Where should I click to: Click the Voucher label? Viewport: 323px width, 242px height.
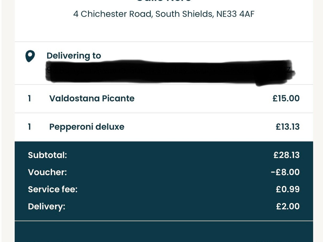point(47,172)
